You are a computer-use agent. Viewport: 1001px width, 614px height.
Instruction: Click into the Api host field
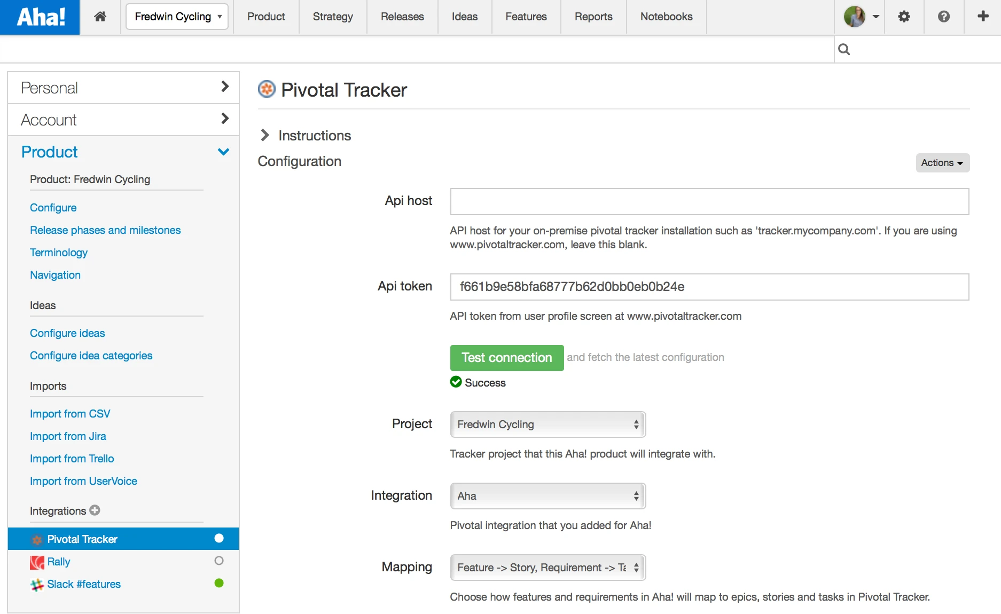pyautogui.click(x=709, y=201)
